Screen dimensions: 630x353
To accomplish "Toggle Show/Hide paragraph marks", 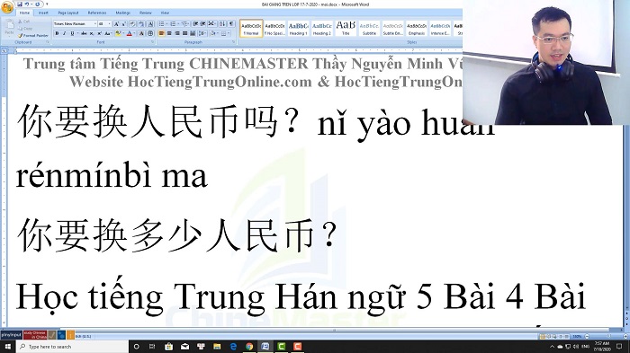I will pos(231,24).
